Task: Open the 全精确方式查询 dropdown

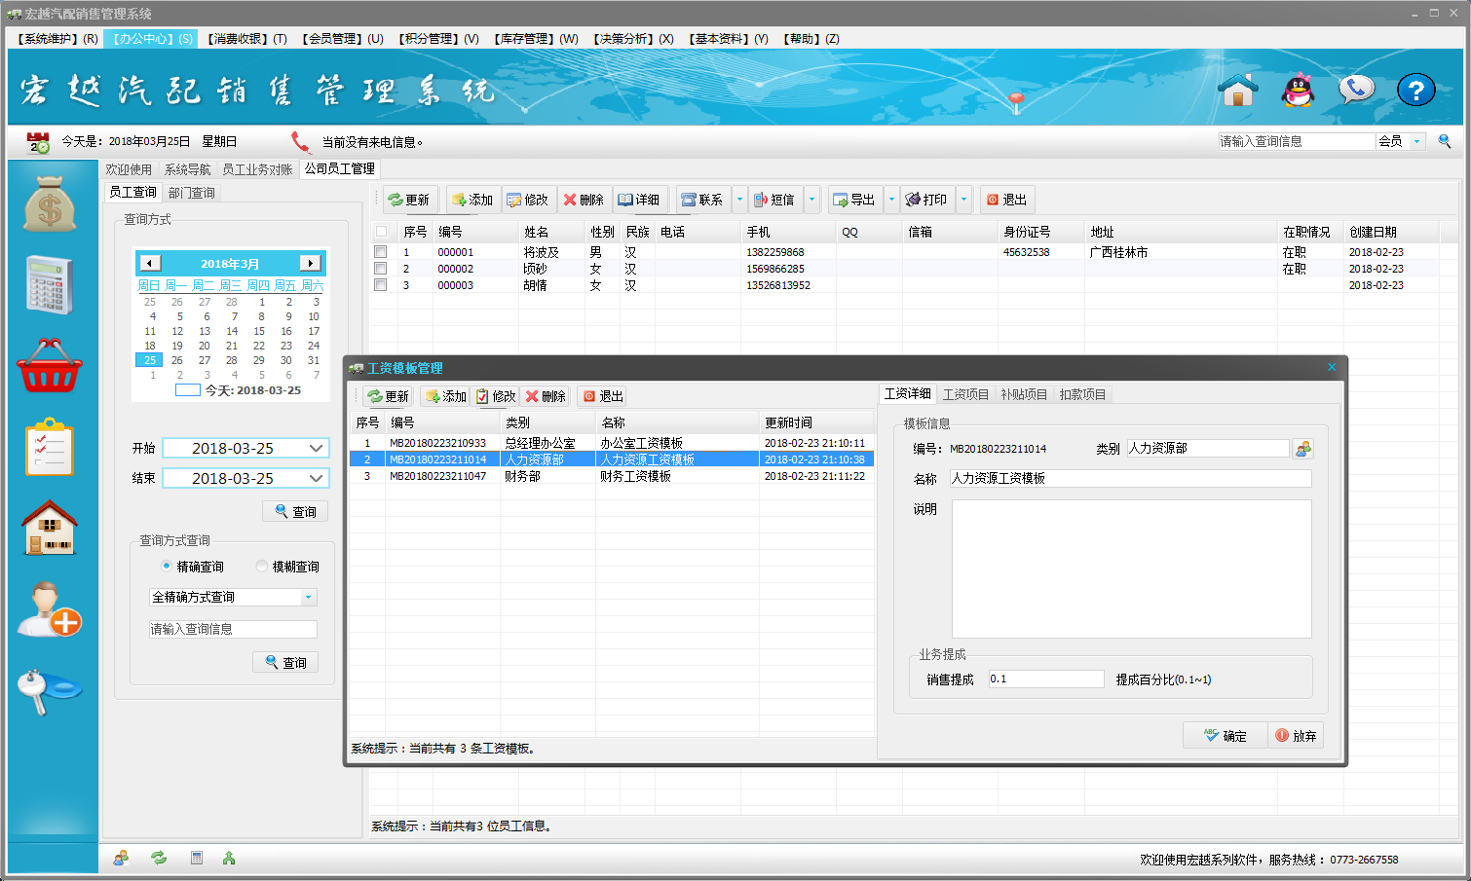Action: (x=309, y=598)
